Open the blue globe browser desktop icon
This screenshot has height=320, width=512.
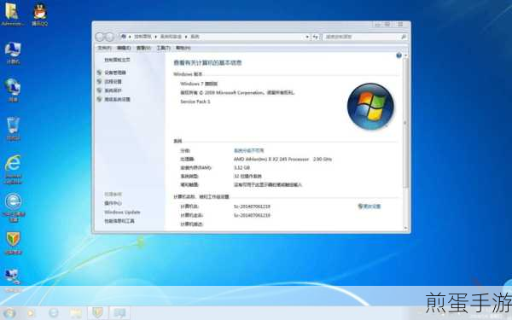tap(13, 207)
